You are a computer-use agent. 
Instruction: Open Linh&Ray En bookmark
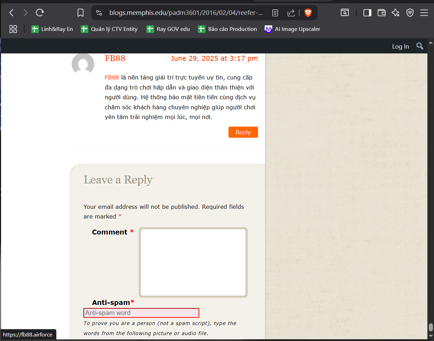point(52,29)
